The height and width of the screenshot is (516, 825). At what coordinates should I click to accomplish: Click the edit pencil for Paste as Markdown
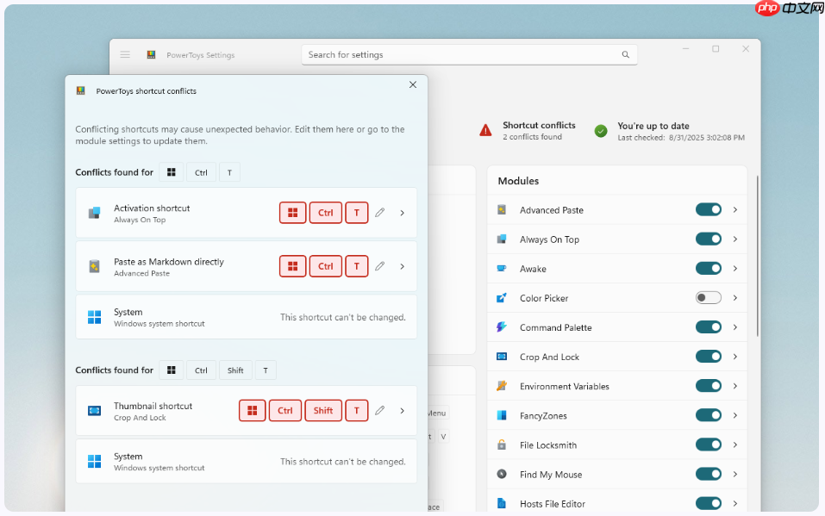click(x=379, y=266)
